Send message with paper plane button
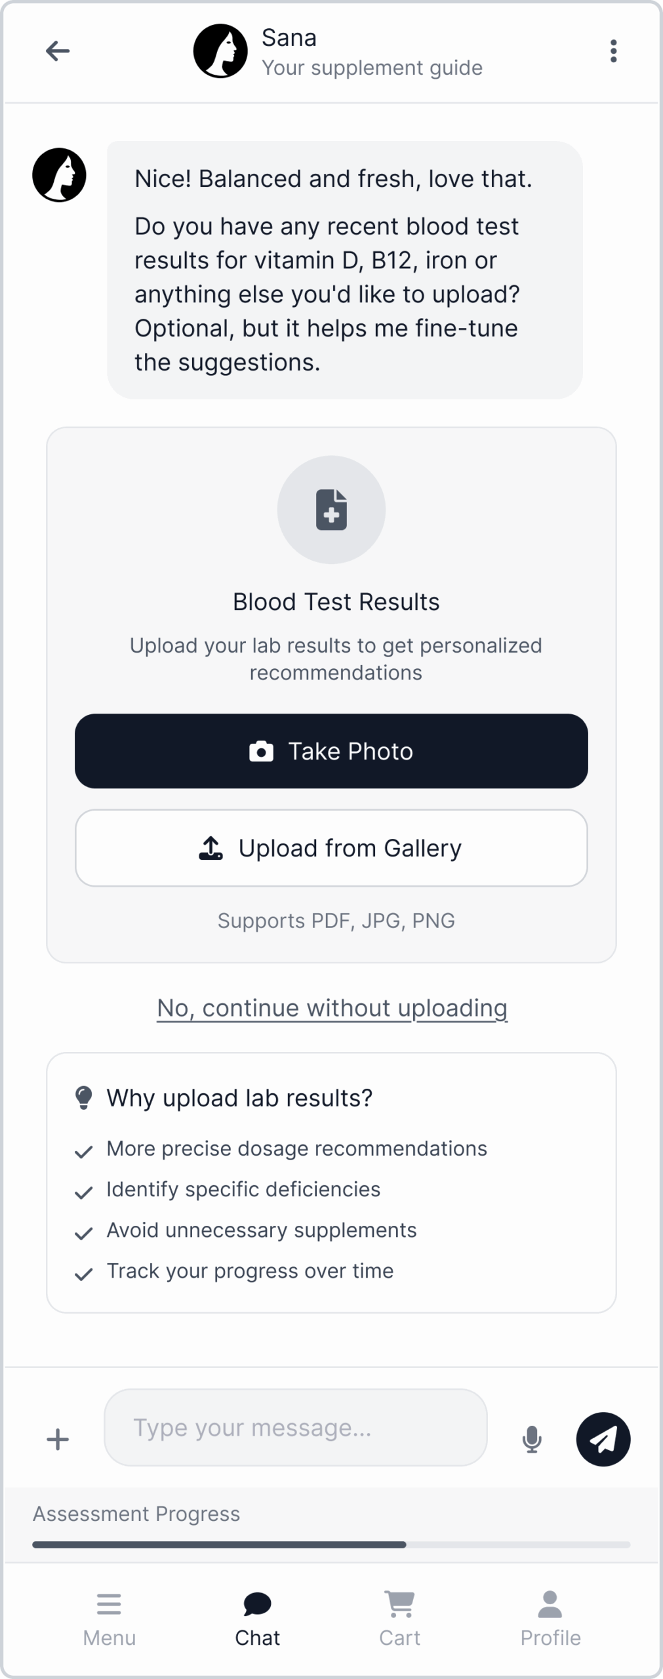This screenshot has height=1679, width=663. click(x=603, y=1440)
